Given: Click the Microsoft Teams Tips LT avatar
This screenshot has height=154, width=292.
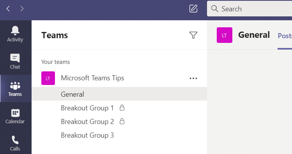Looking at the screenshot, I should (48, 78).
